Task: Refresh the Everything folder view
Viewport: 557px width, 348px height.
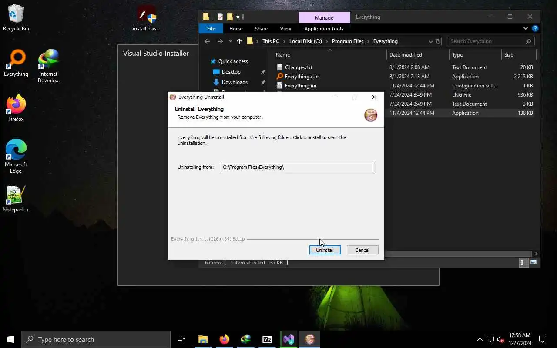Action: pyautogui.click(x=438, y=42)
